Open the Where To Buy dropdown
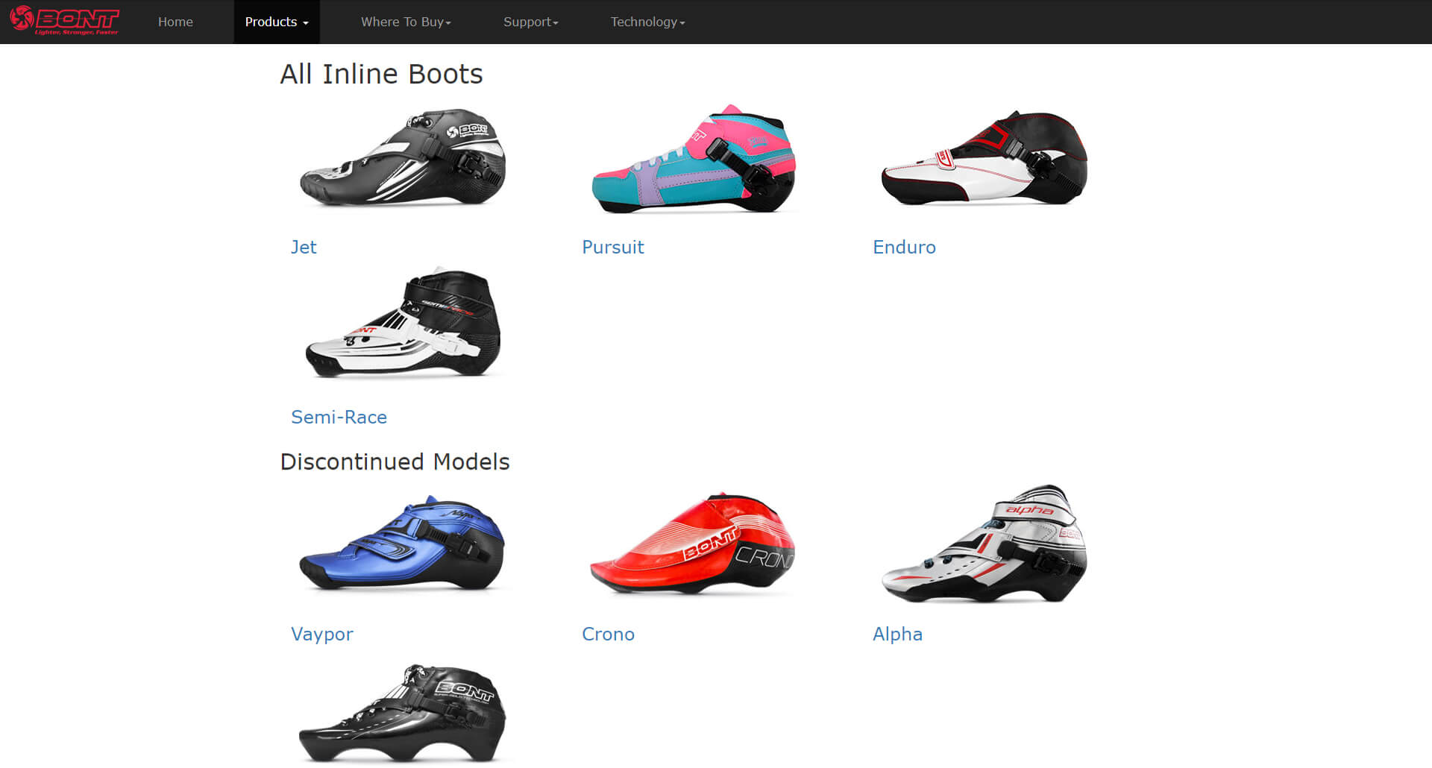The width and height of the screenshot is (1432, 768). pyautogui.click(x=406, y=22)
